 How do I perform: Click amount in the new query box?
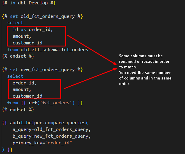tap(22, 89)
